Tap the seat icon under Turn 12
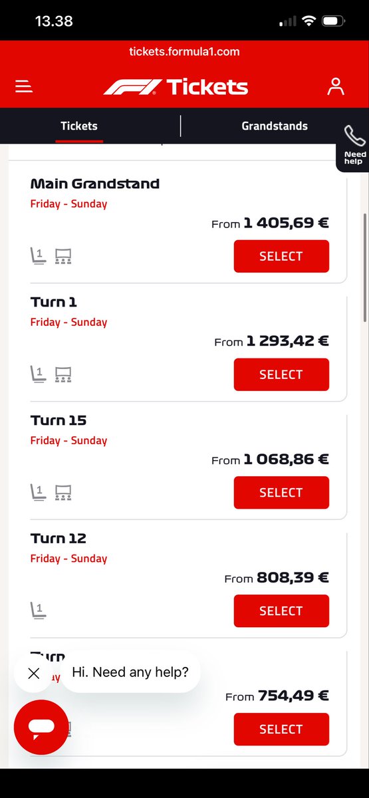This screenshot has width=369, height=798. coord(38,610)
